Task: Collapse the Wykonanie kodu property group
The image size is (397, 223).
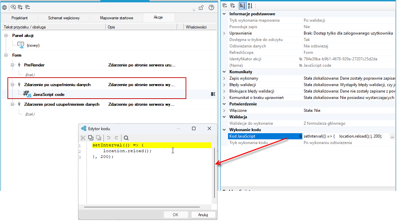Action: tap(224, 130)
